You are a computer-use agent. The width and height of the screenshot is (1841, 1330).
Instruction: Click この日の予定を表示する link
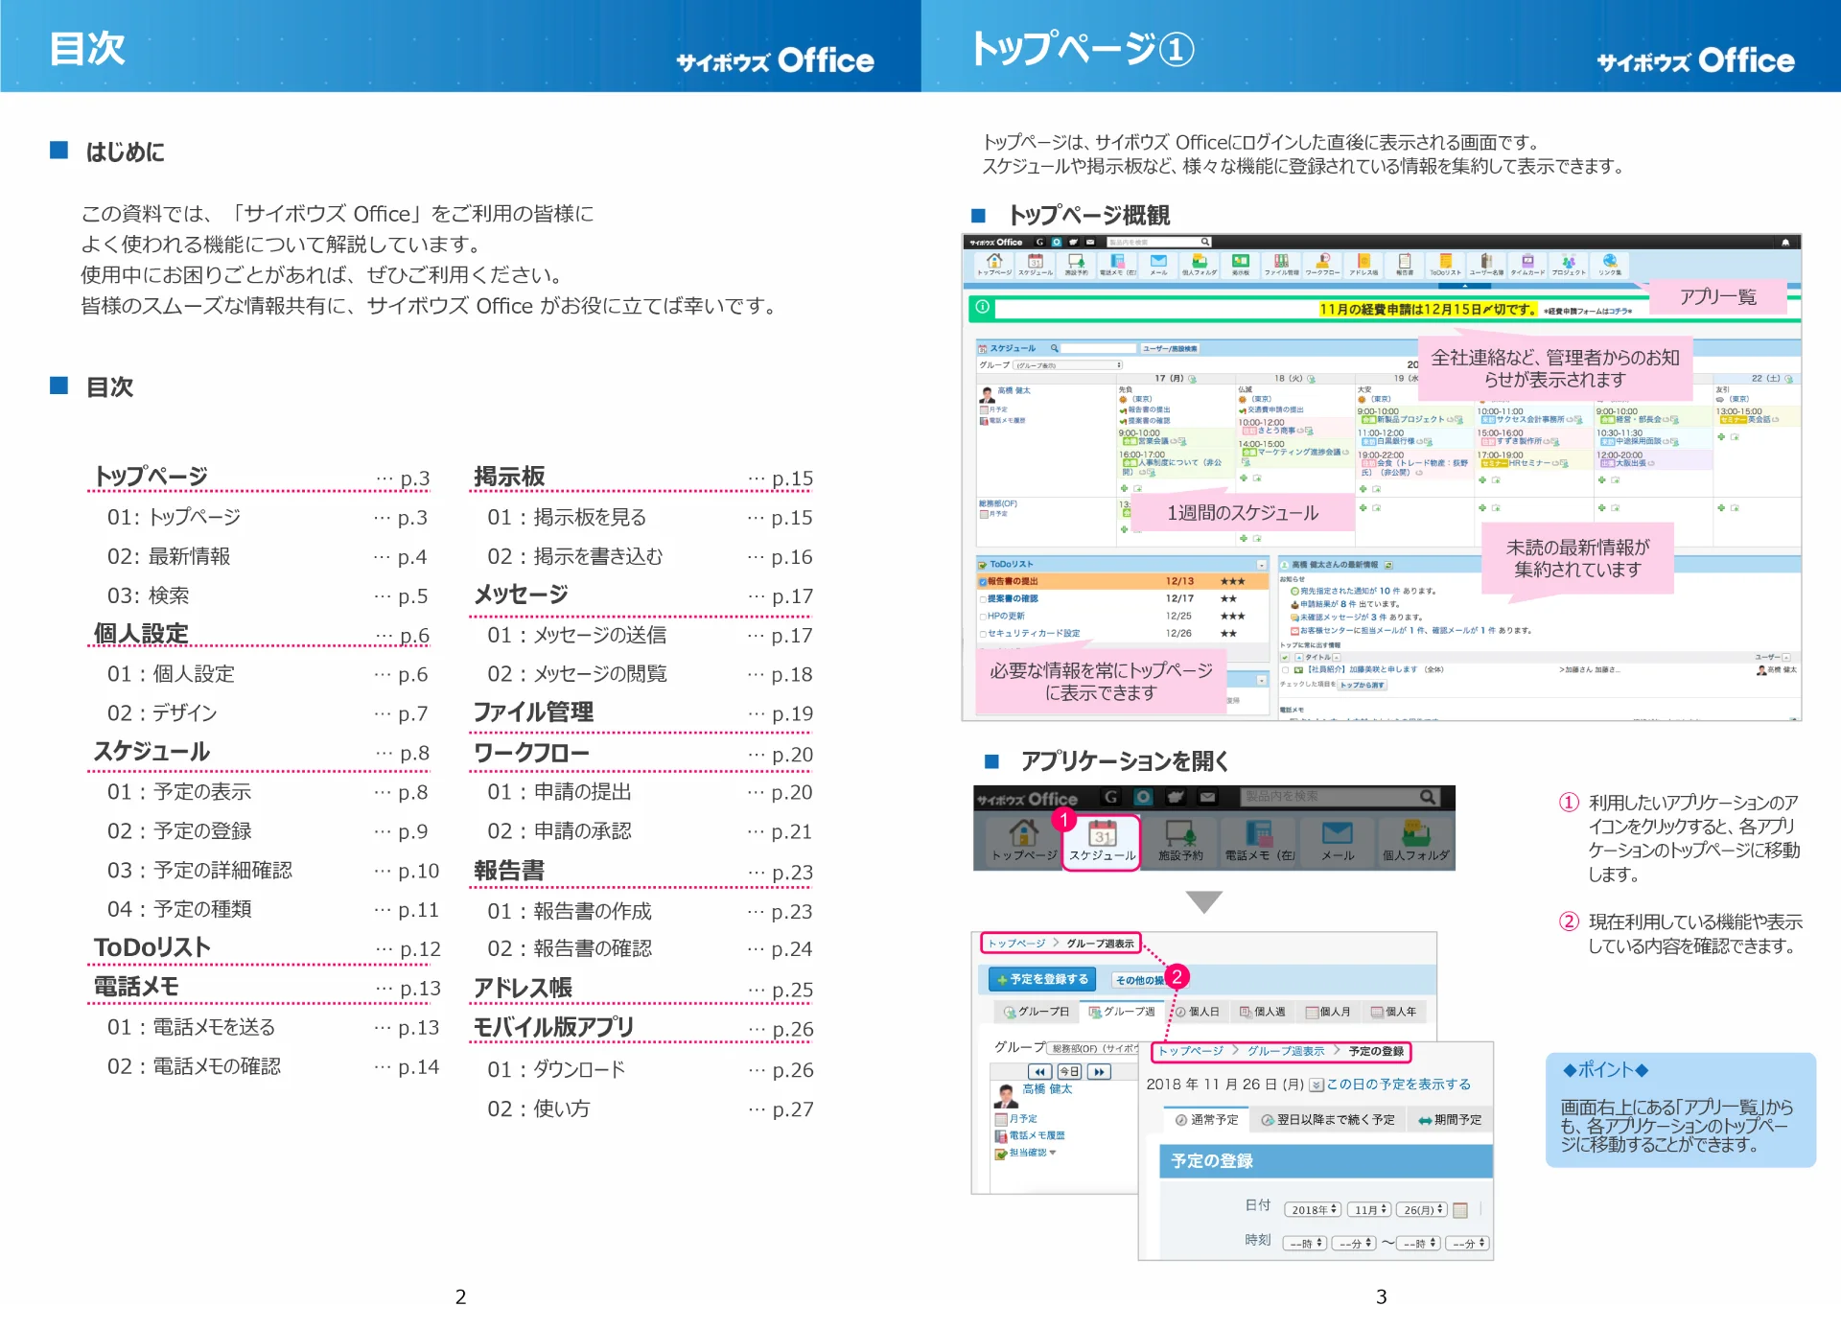(x=1397, y=1085)
